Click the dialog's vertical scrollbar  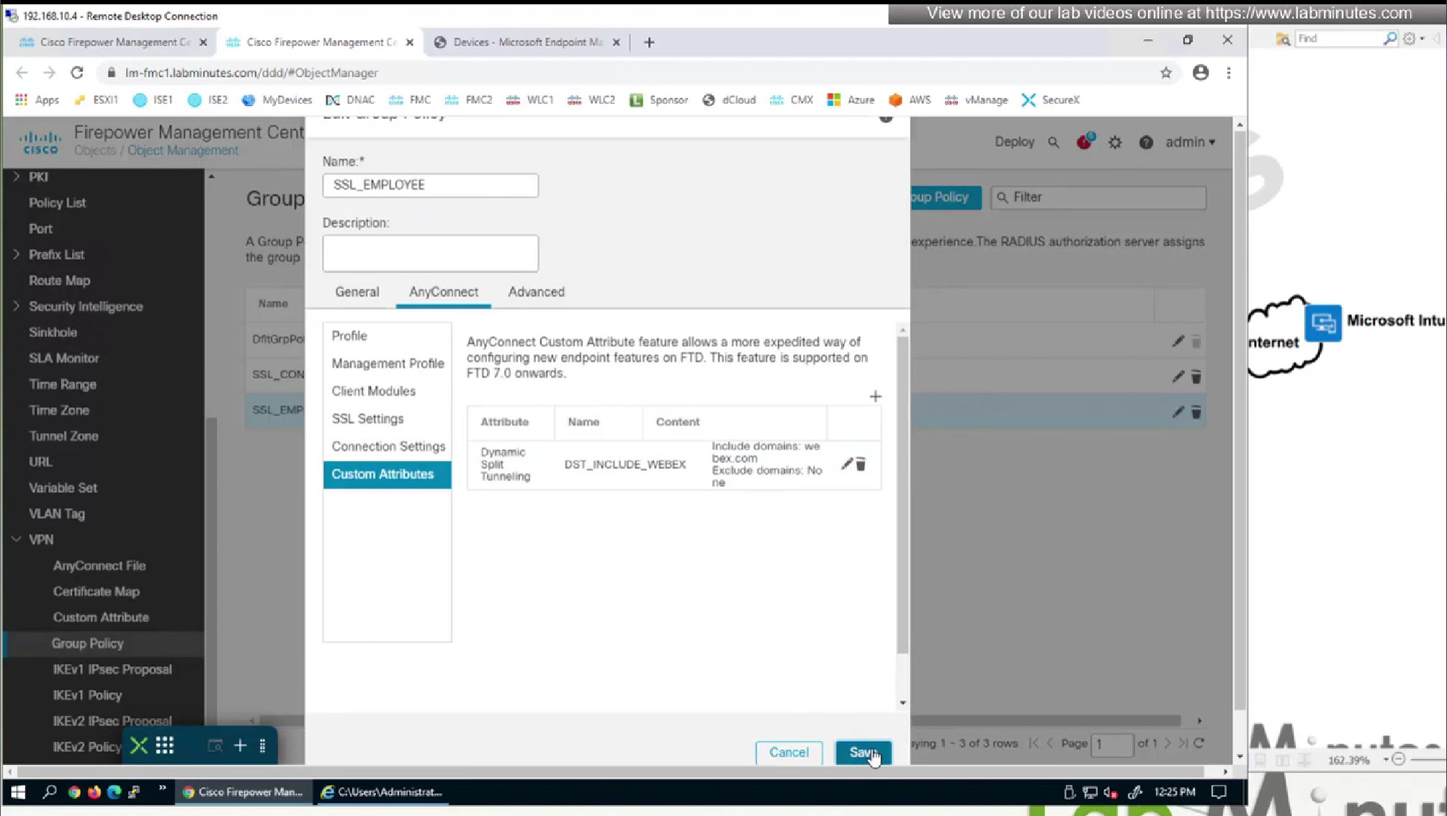click(902, 497)
